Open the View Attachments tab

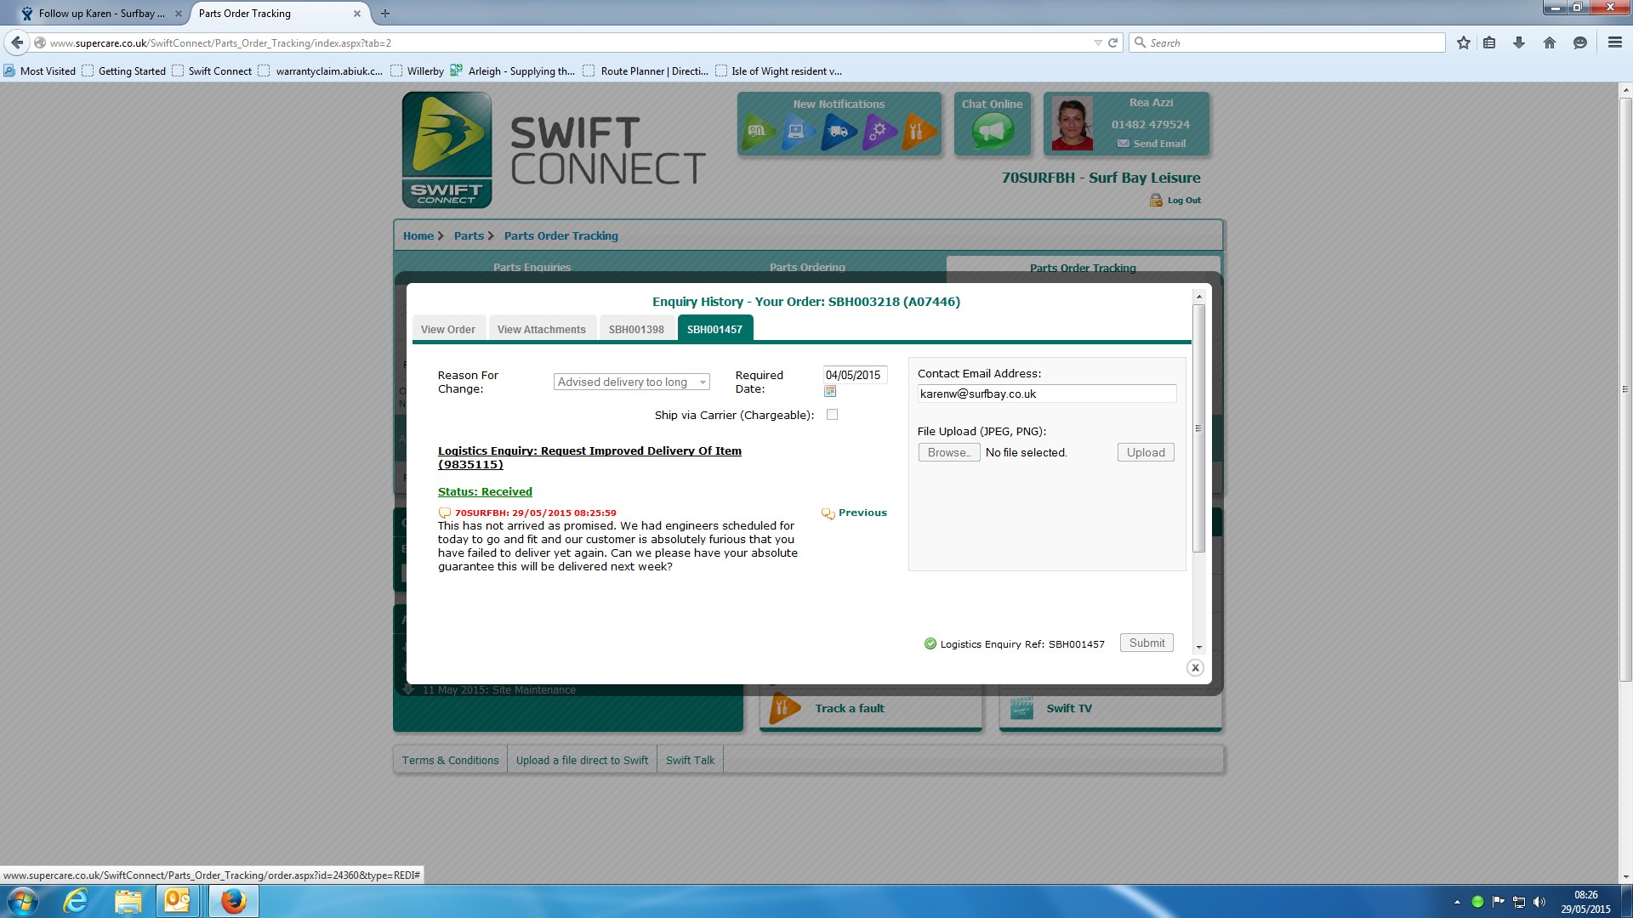[x=541, y=330]
